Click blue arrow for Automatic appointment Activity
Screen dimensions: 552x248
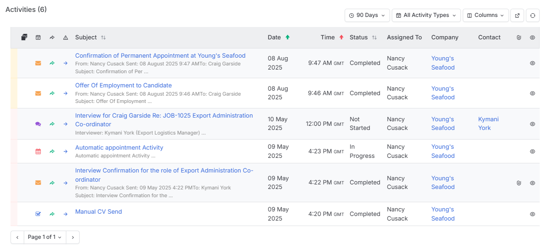point(65,151)
